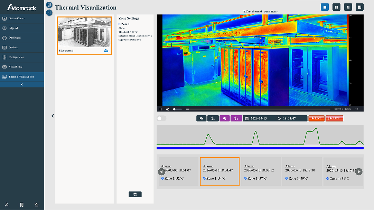The image size is (374, 210).
Task: Open the alarm card at 18:07:12
Action: pyautogui.click(x=261, y=171)
